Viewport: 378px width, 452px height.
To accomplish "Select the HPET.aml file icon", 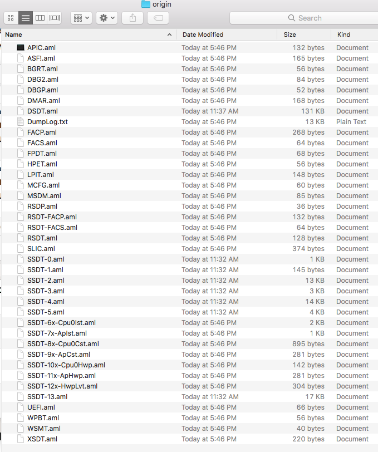I will [x=21, y=164].
